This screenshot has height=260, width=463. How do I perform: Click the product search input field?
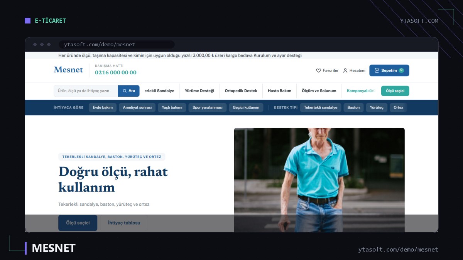click(86, 91)
